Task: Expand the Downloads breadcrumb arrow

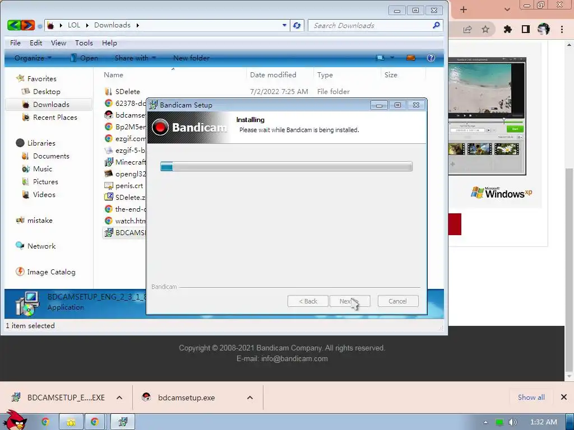Action: (x=138, y=25)
